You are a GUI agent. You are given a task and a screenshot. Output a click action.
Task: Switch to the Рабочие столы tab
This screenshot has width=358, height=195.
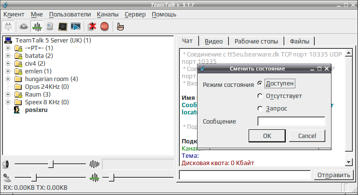pos(256,42)
